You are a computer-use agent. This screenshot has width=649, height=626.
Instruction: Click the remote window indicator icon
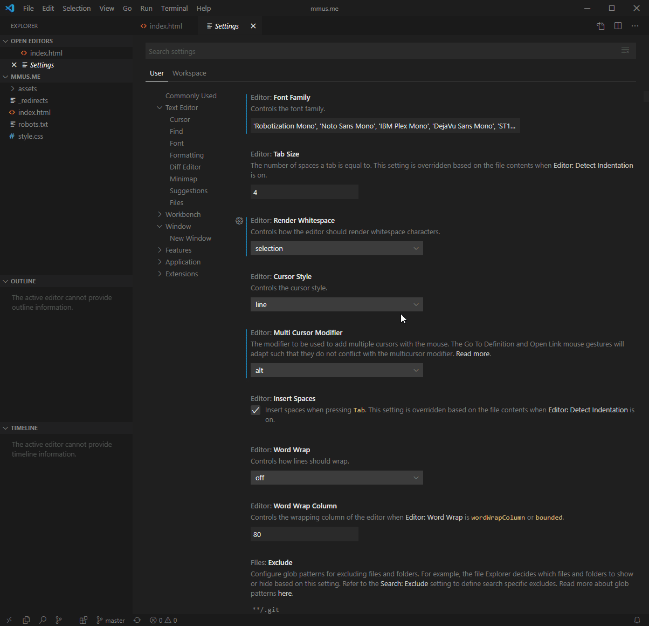click(x=9, y=620)
